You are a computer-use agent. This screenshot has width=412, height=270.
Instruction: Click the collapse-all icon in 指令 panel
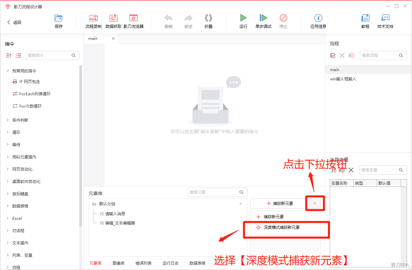click(x=9, y=55)
